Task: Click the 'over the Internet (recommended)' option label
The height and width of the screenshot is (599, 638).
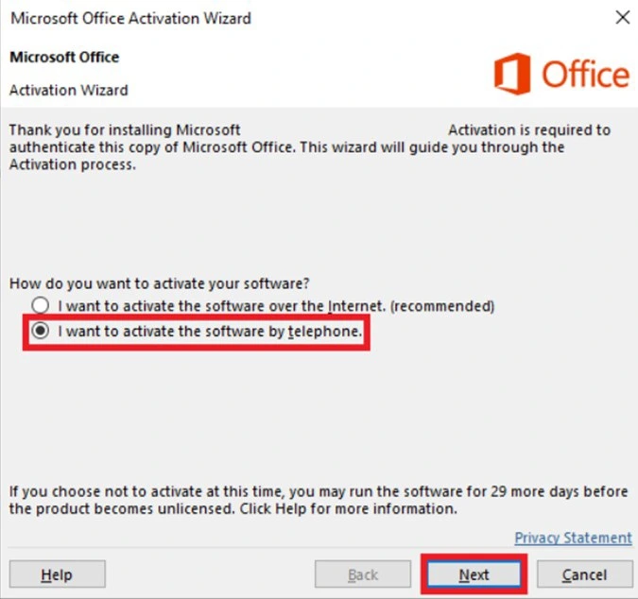Action: tap(276, 306)
